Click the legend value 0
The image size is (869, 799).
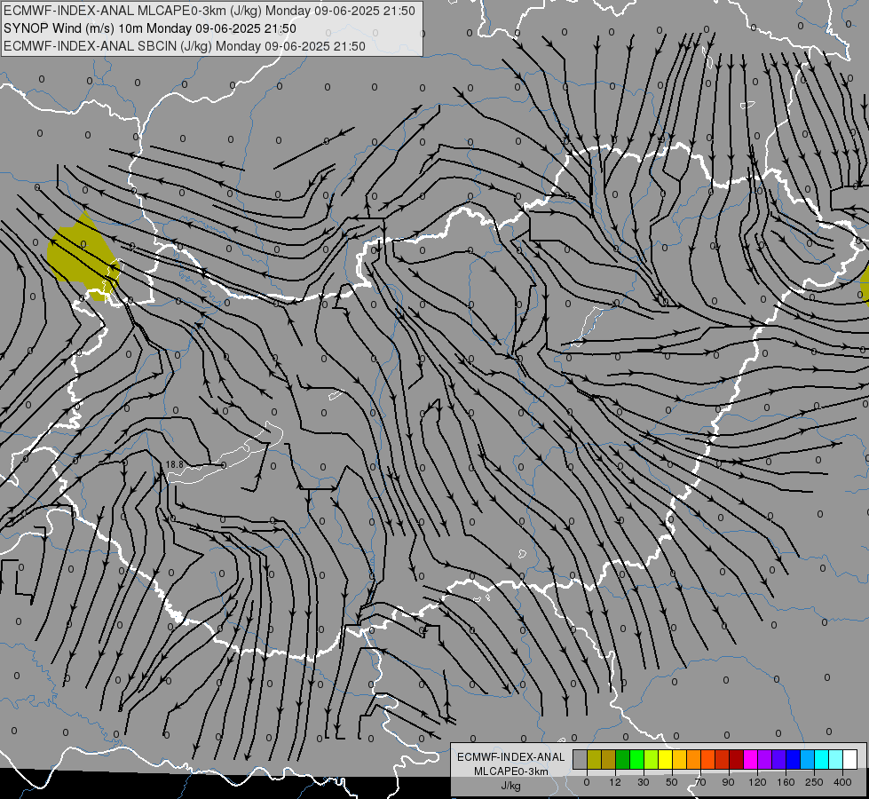(587, 782)
